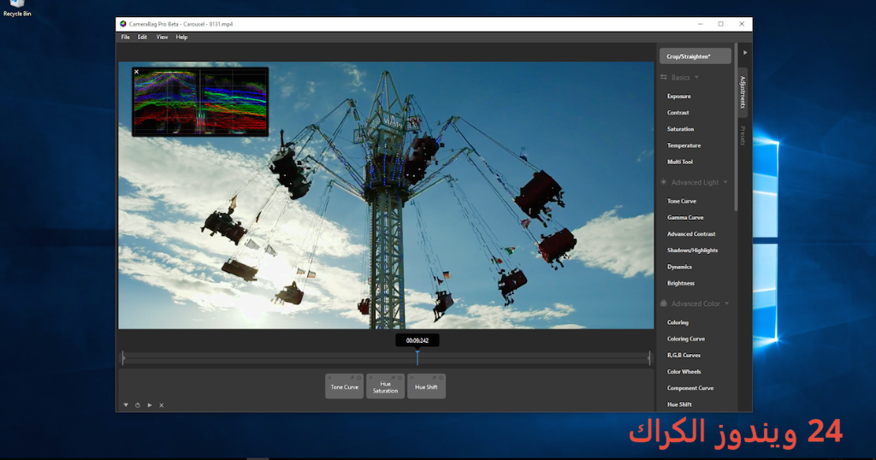Remove the Tone Curve tile with its X

pos(329,377)
